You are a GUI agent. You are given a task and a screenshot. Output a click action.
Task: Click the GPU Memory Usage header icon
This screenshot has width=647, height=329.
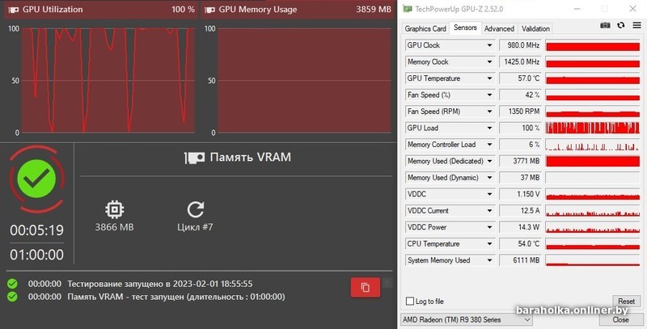pos(210,10)
